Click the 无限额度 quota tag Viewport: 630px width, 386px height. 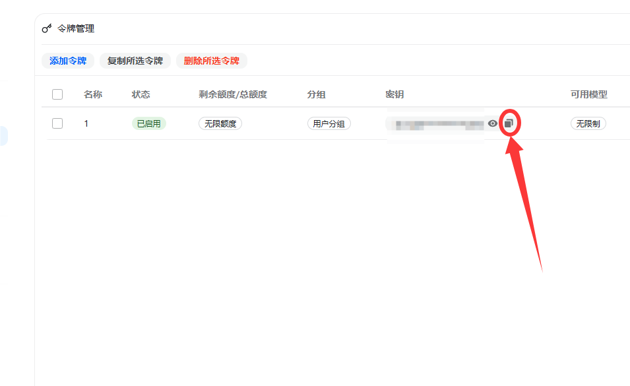220,123
